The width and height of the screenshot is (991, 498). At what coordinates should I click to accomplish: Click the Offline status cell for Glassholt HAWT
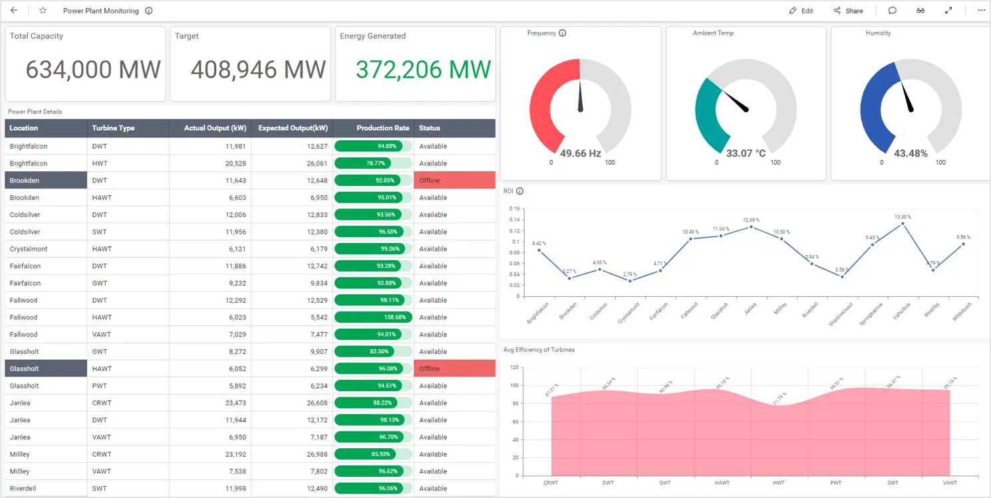pos(454,369)
